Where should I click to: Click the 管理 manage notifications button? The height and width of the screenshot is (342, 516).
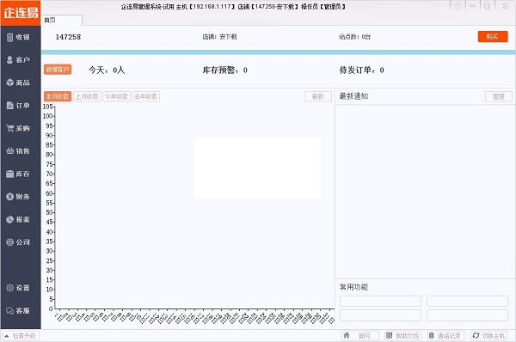499,96
